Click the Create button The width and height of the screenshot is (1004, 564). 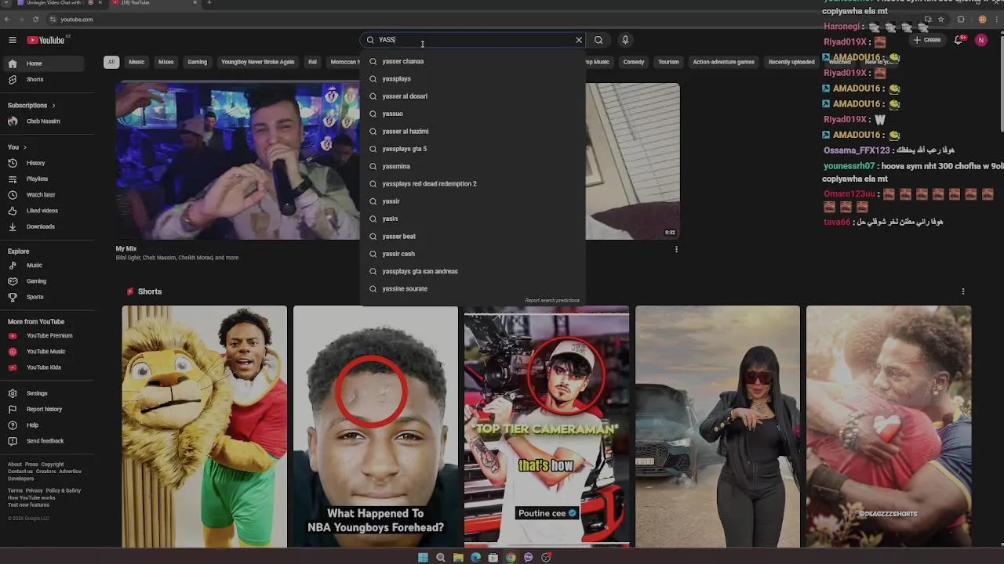[926, 40]
